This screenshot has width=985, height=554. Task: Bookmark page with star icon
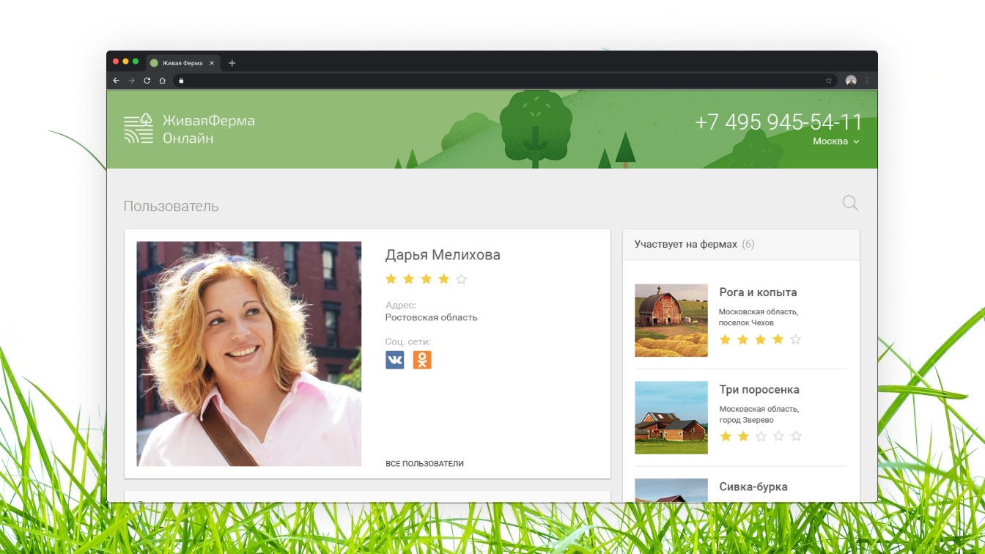point(829,81)
